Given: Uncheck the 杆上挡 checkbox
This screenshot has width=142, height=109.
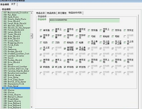Looking at the screenshot, I should (53, 67).
